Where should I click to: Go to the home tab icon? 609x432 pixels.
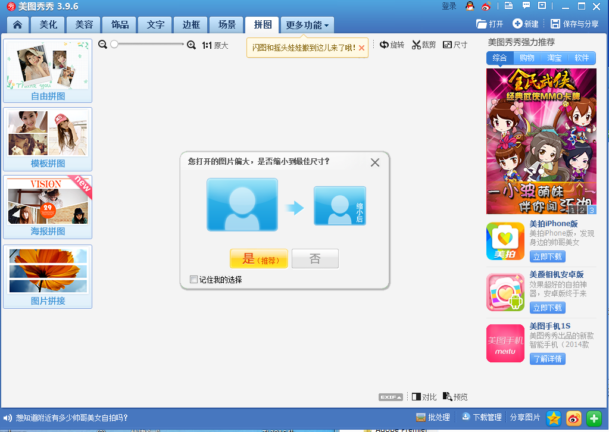click(17, 25)
